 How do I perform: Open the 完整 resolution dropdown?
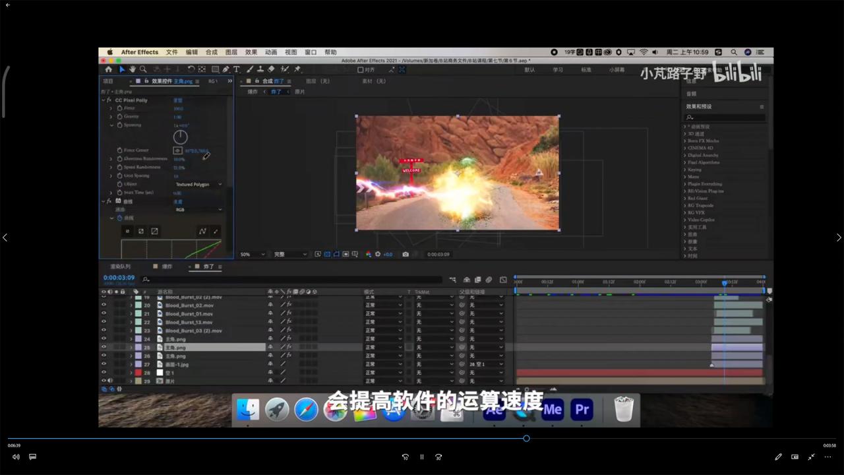coord(290,254)
